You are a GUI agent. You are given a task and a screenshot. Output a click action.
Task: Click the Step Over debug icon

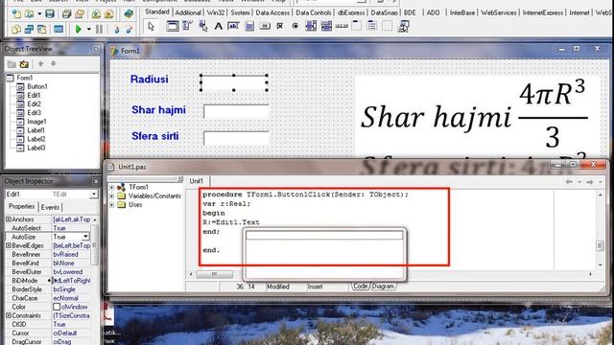click(x=130, y=30)
